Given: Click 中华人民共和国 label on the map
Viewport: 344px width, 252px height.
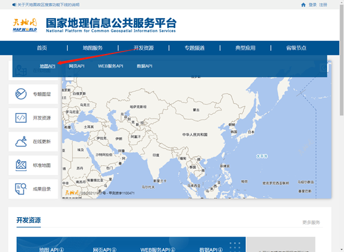Looking at the screenshot, I should [x=195, y=135].
